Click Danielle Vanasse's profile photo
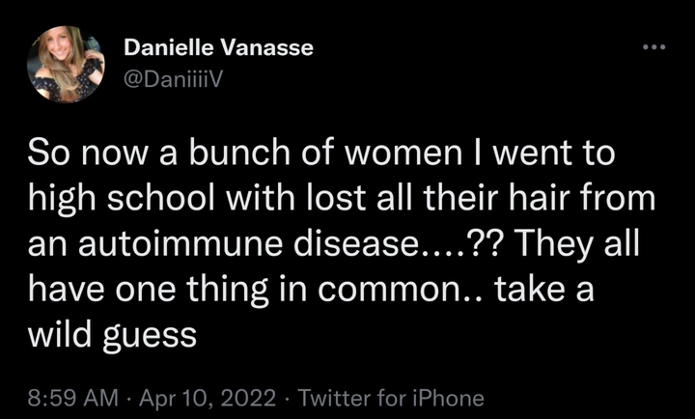 [67, 63]
